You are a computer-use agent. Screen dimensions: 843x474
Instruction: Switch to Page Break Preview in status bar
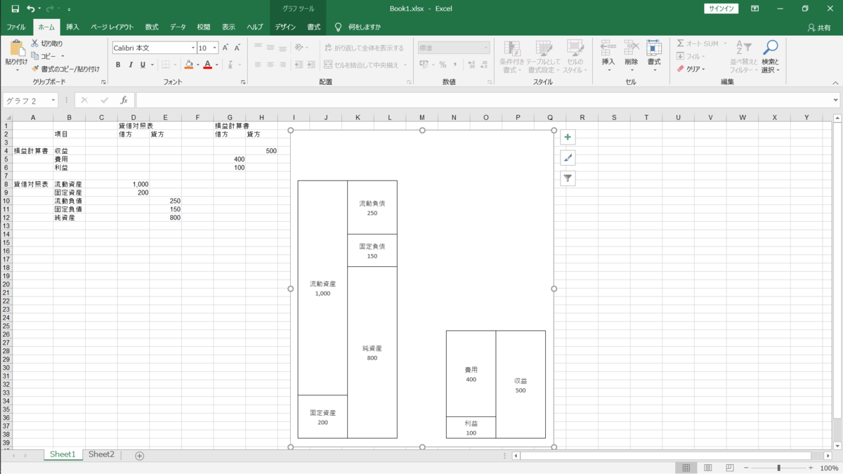coord(729,468)
